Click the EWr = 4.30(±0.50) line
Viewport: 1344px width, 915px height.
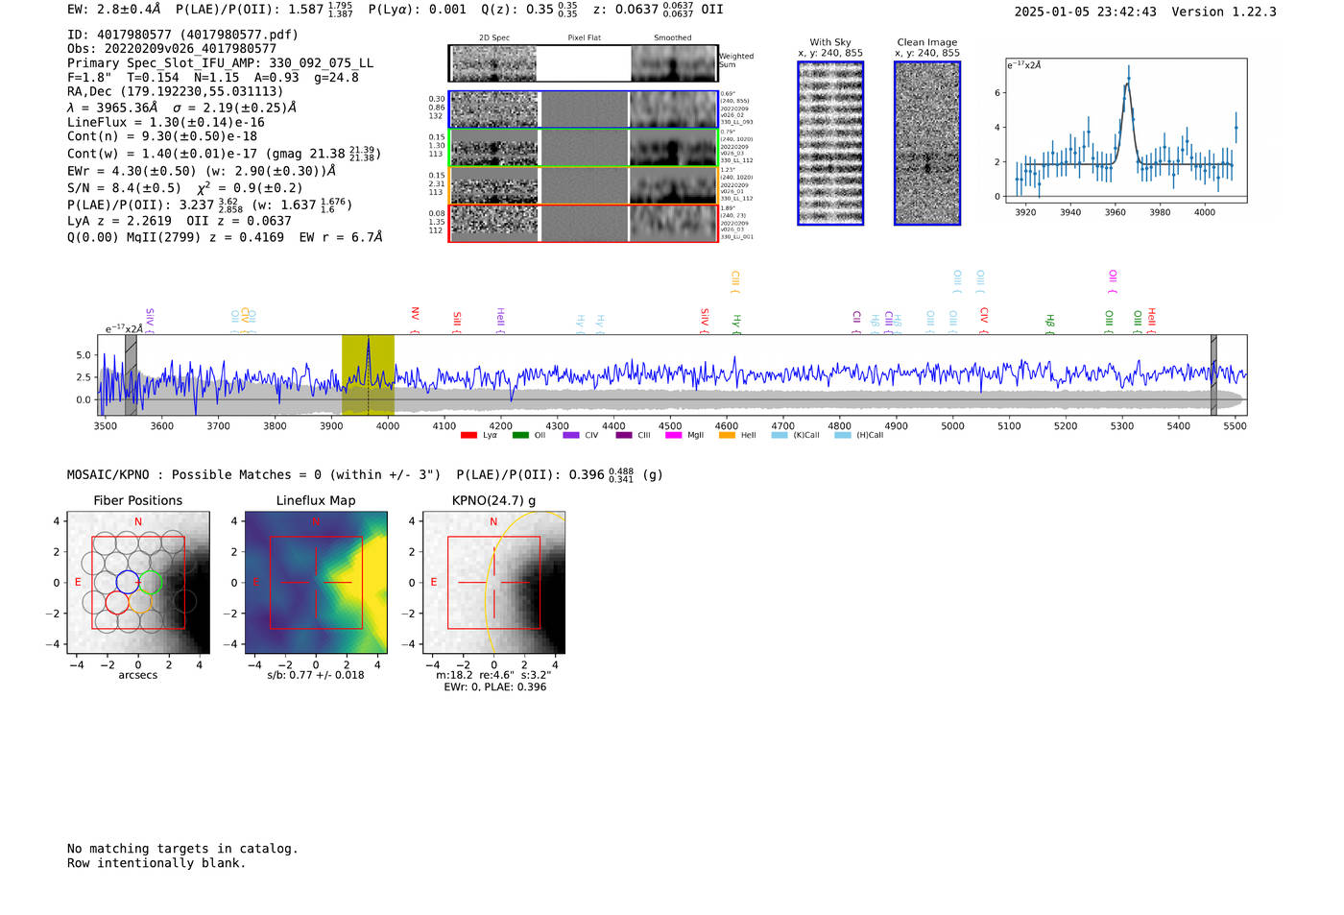click(202, 171)
